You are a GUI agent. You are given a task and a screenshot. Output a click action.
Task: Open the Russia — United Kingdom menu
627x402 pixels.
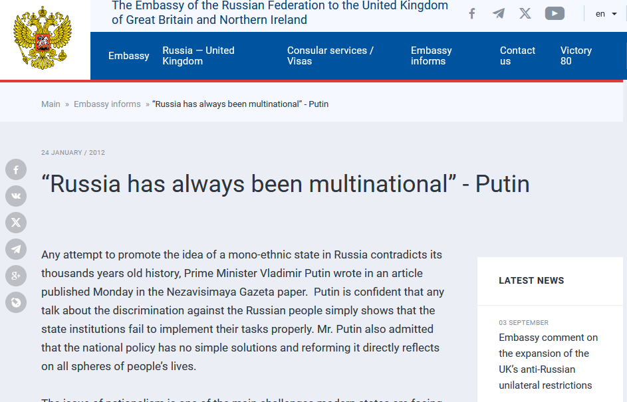(x=198, y=56)
